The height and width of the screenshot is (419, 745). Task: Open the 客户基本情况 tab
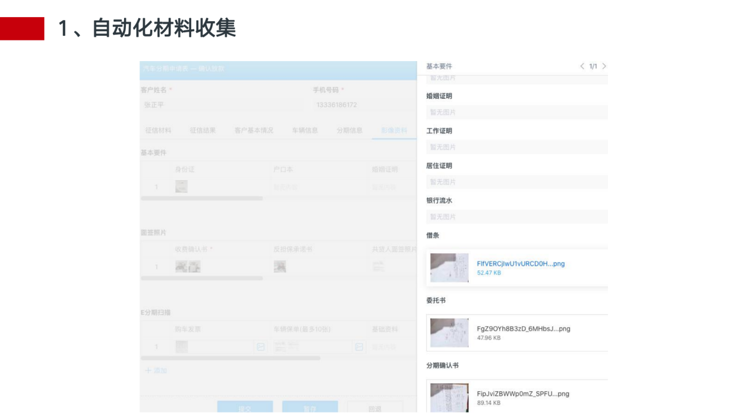[x=254, y=130]
